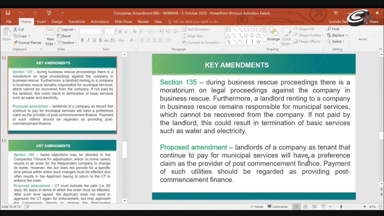
Task: Click the zoom slider handle
Action: coord(341,207)
